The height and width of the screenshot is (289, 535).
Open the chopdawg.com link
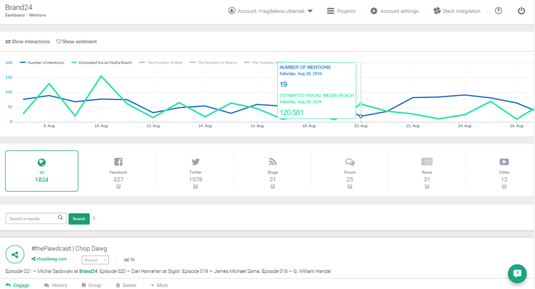coord(51,259)
